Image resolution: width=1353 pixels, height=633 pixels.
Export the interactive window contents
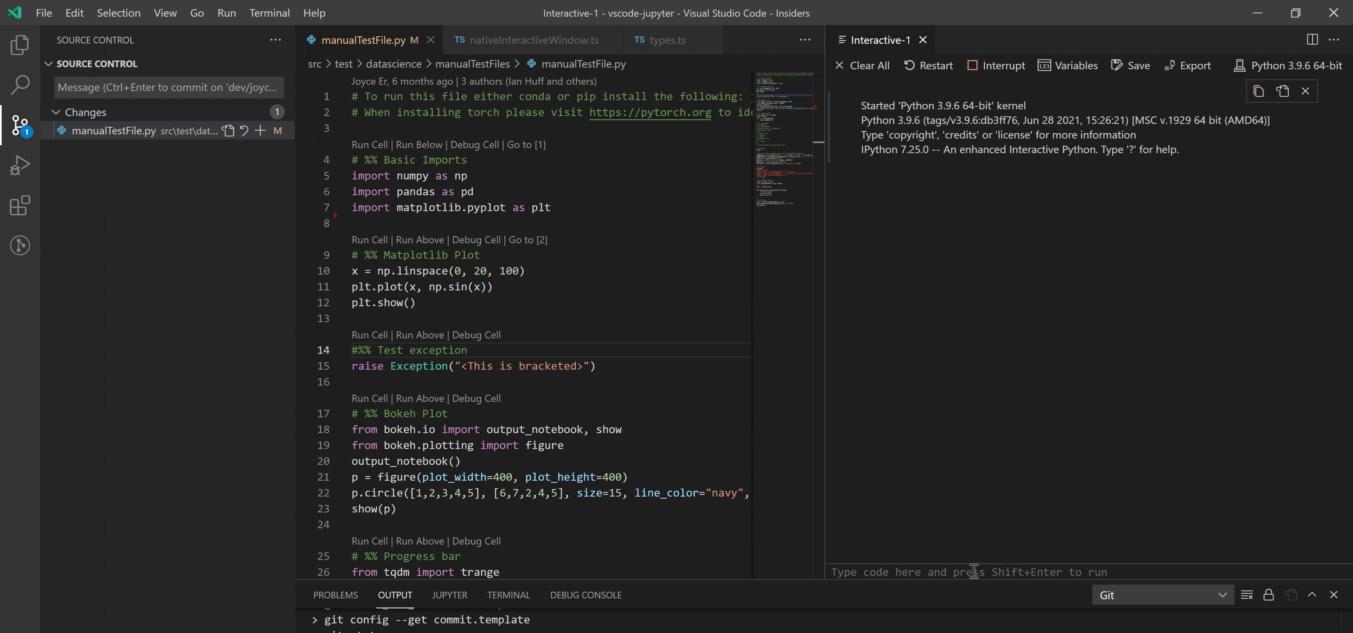[1188, 65]
